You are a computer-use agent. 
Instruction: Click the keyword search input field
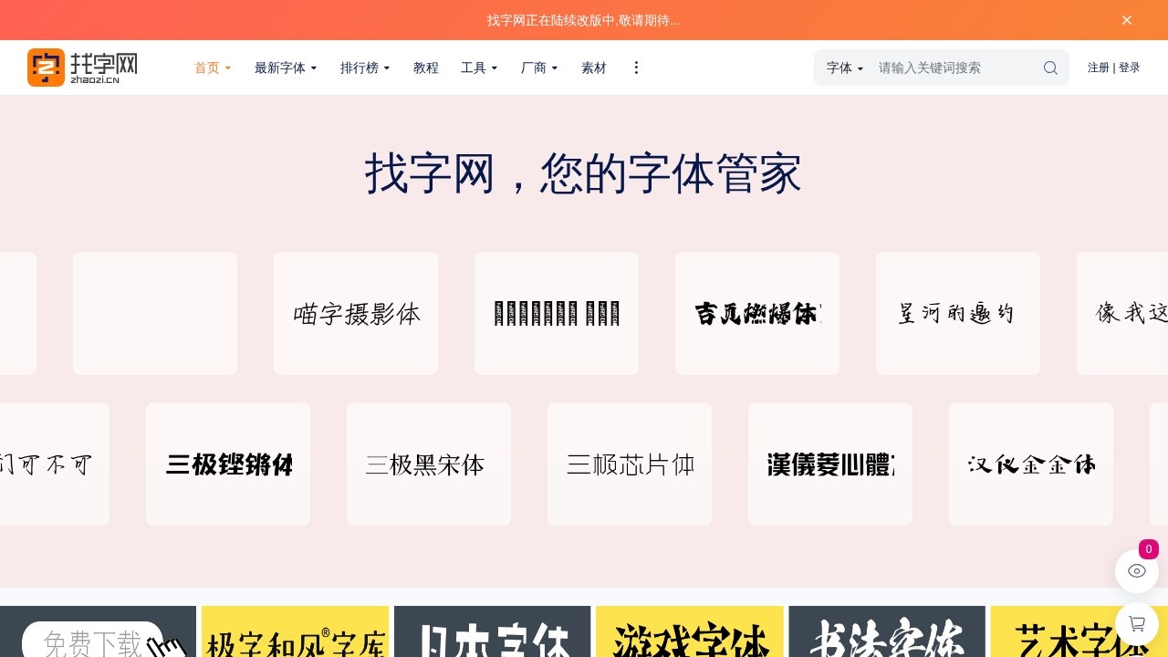tap(949, 68)
